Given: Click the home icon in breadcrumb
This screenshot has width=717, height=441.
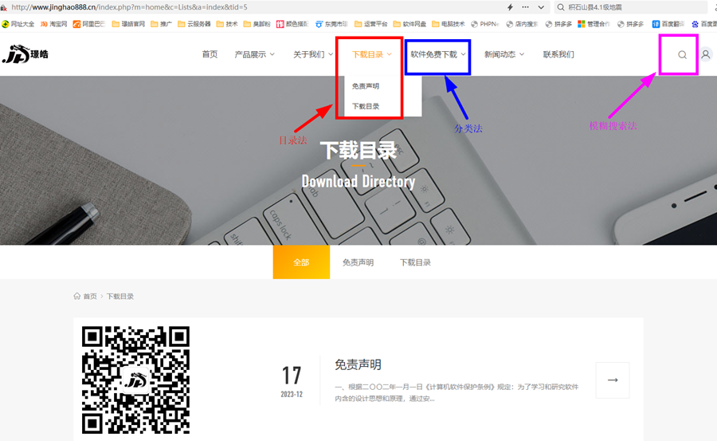Looking at the screenshot, I should [x=77, y=296].
